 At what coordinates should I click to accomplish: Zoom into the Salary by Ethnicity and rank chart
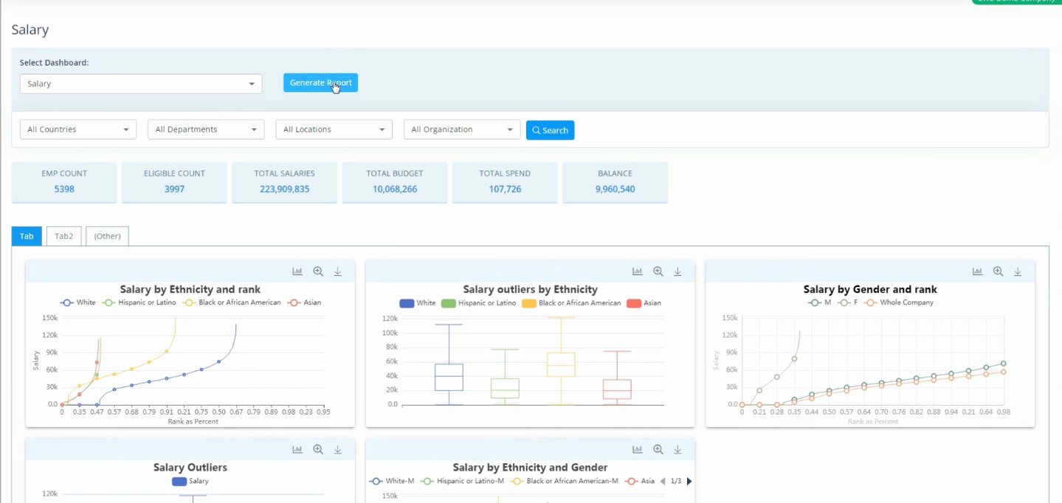pos(318,271)
